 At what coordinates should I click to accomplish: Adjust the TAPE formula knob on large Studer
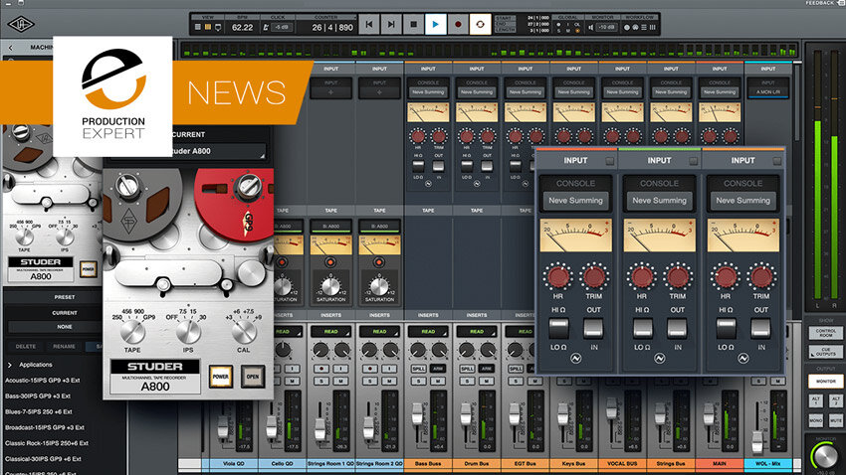pos(132,332)
